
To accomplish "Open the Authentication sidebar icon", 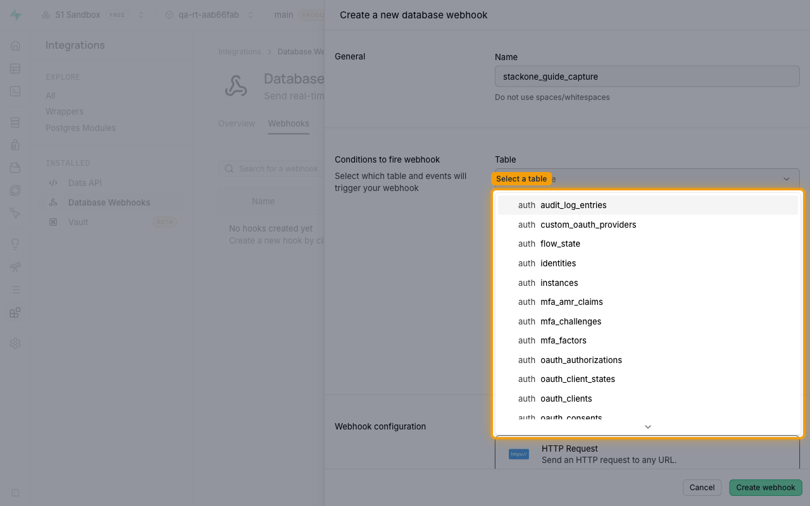I will click(x=15, y=145).
